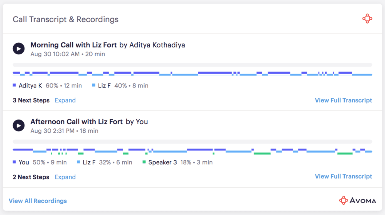Open View All Recordings
This screenshot has width=385, height=215.
click(x=38, y=201)
